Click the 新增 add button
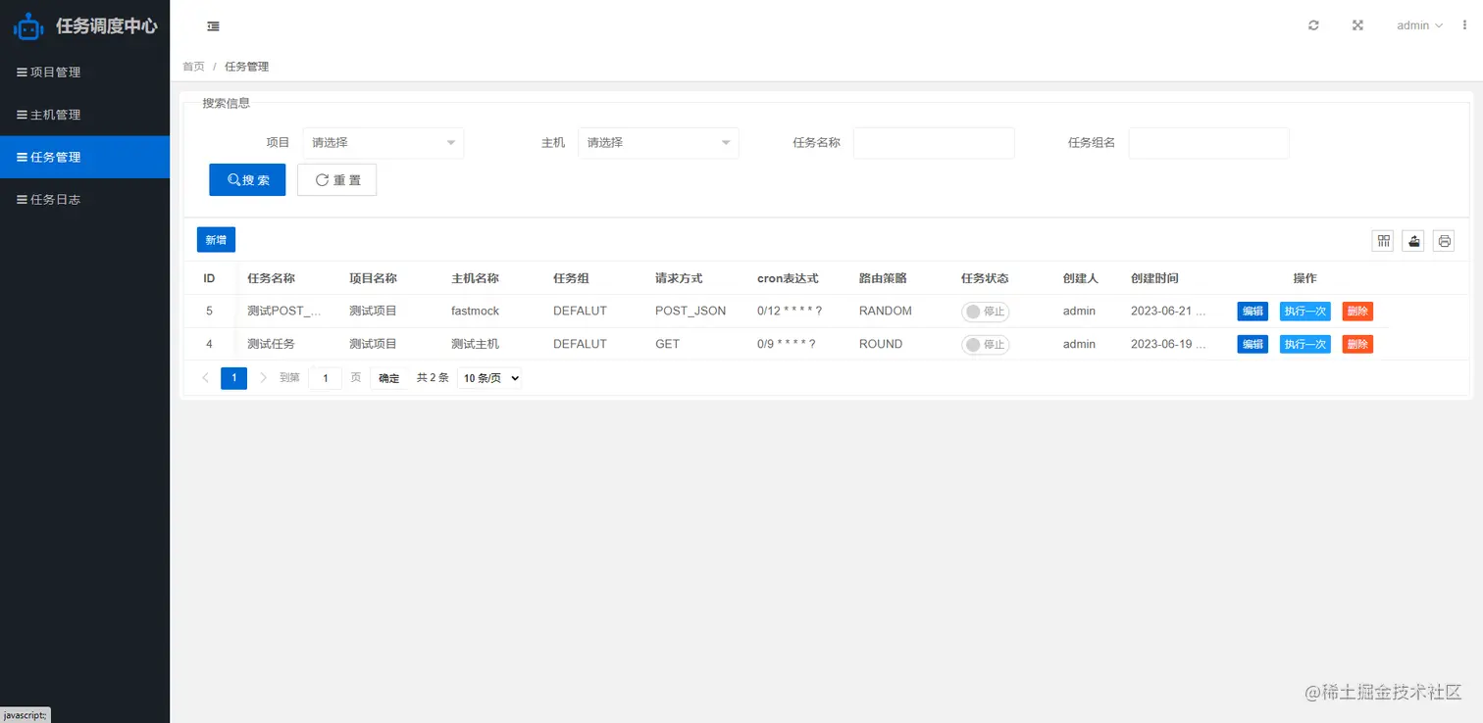The height and width of the screenshot is (723, 1483). click(x=216, y=240)
